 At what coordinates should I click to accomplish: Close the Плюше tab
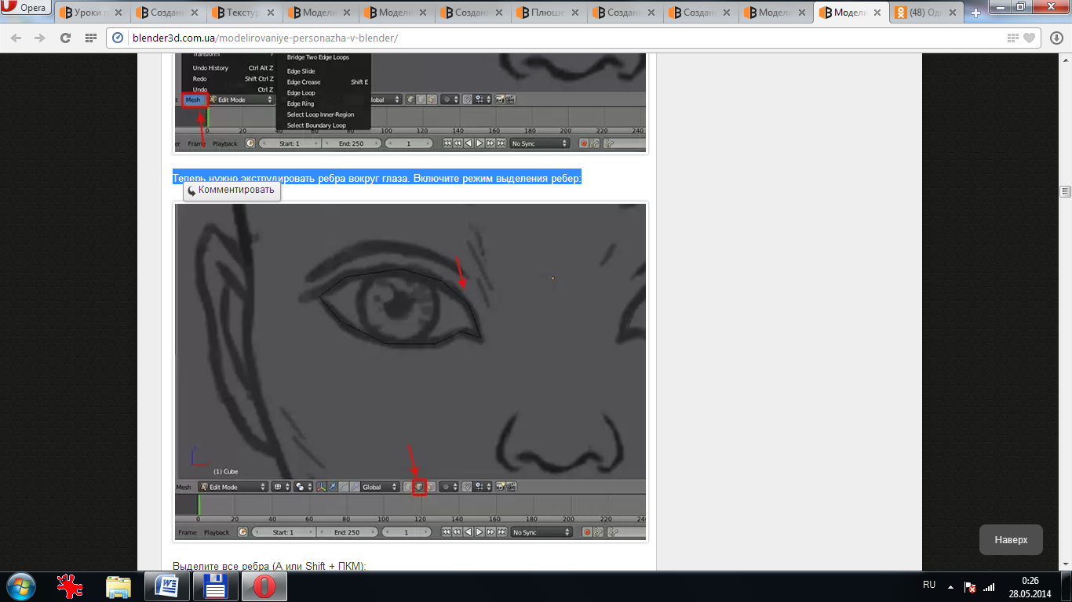point(575,13)
